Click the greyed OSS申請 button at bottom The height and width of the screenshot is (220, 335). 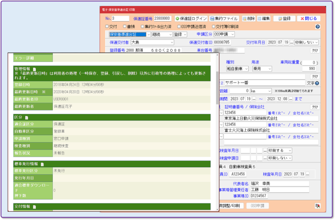[x=257, y=206]
